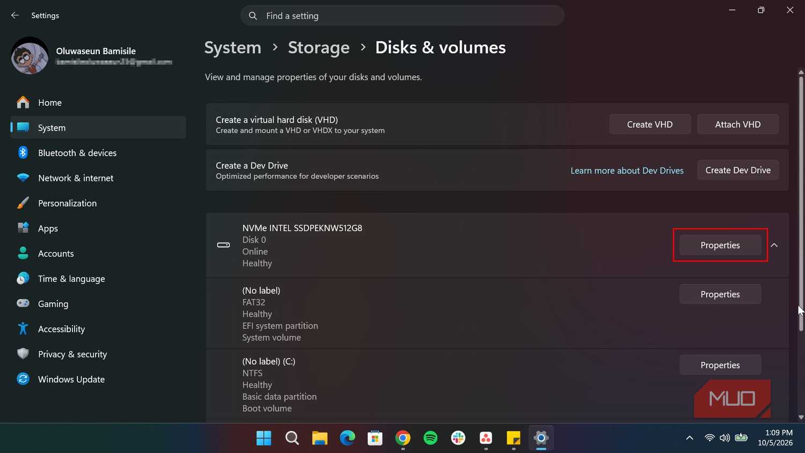This screenshot has height=453, width=805.
Task: Switch to Slack on the taskbar
Action: pyautogui.click(x=458, y=439)
